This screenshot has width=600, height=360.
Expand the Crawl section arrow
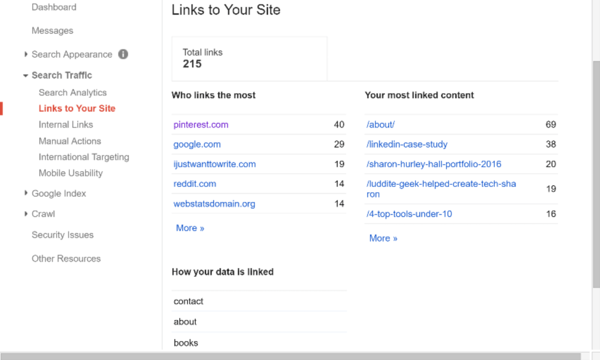[x=26, y=214]
